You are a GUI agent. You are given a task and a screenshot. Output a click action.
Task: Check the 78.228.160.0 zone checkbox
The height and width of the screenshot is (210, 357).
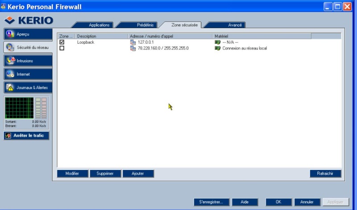point(62,48)
